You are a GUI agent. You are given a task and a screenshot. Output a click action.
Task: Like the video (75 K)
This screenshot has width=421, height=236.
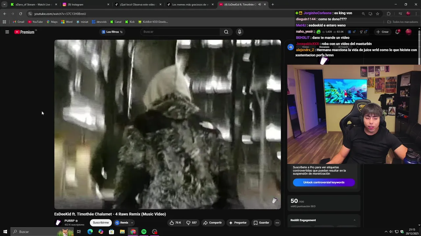[175, 223]
